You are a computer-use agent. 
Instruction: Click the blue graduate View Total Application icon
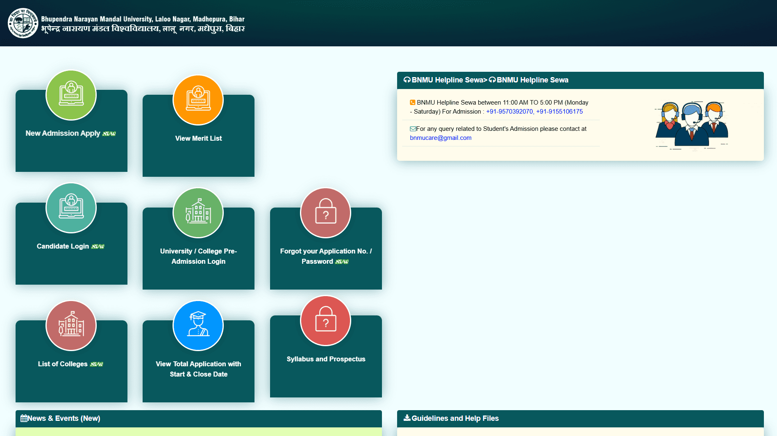pyautogui.click(x=198, y=326)
